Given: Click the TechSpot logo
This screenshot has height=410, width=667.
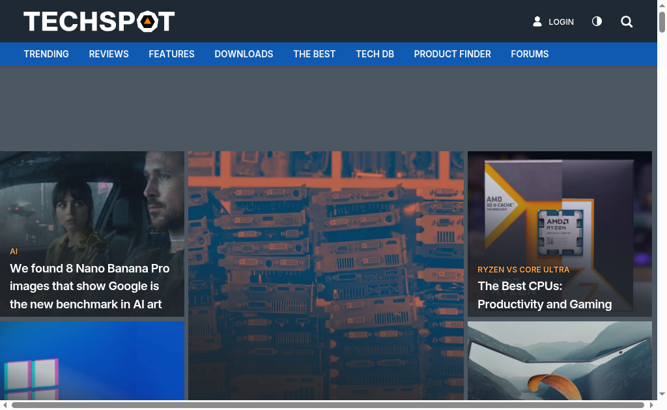Looking at the screenshot, I should coord(99,22).
